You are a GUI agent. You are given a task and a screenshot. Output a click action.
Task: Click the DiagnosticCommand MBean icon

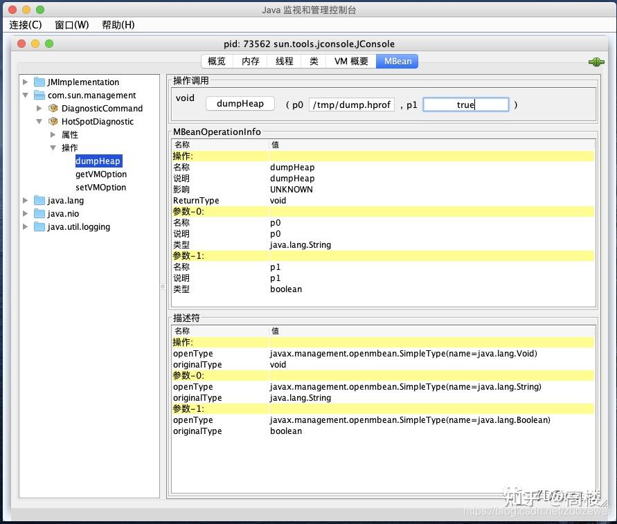click(x=53, y=108)
